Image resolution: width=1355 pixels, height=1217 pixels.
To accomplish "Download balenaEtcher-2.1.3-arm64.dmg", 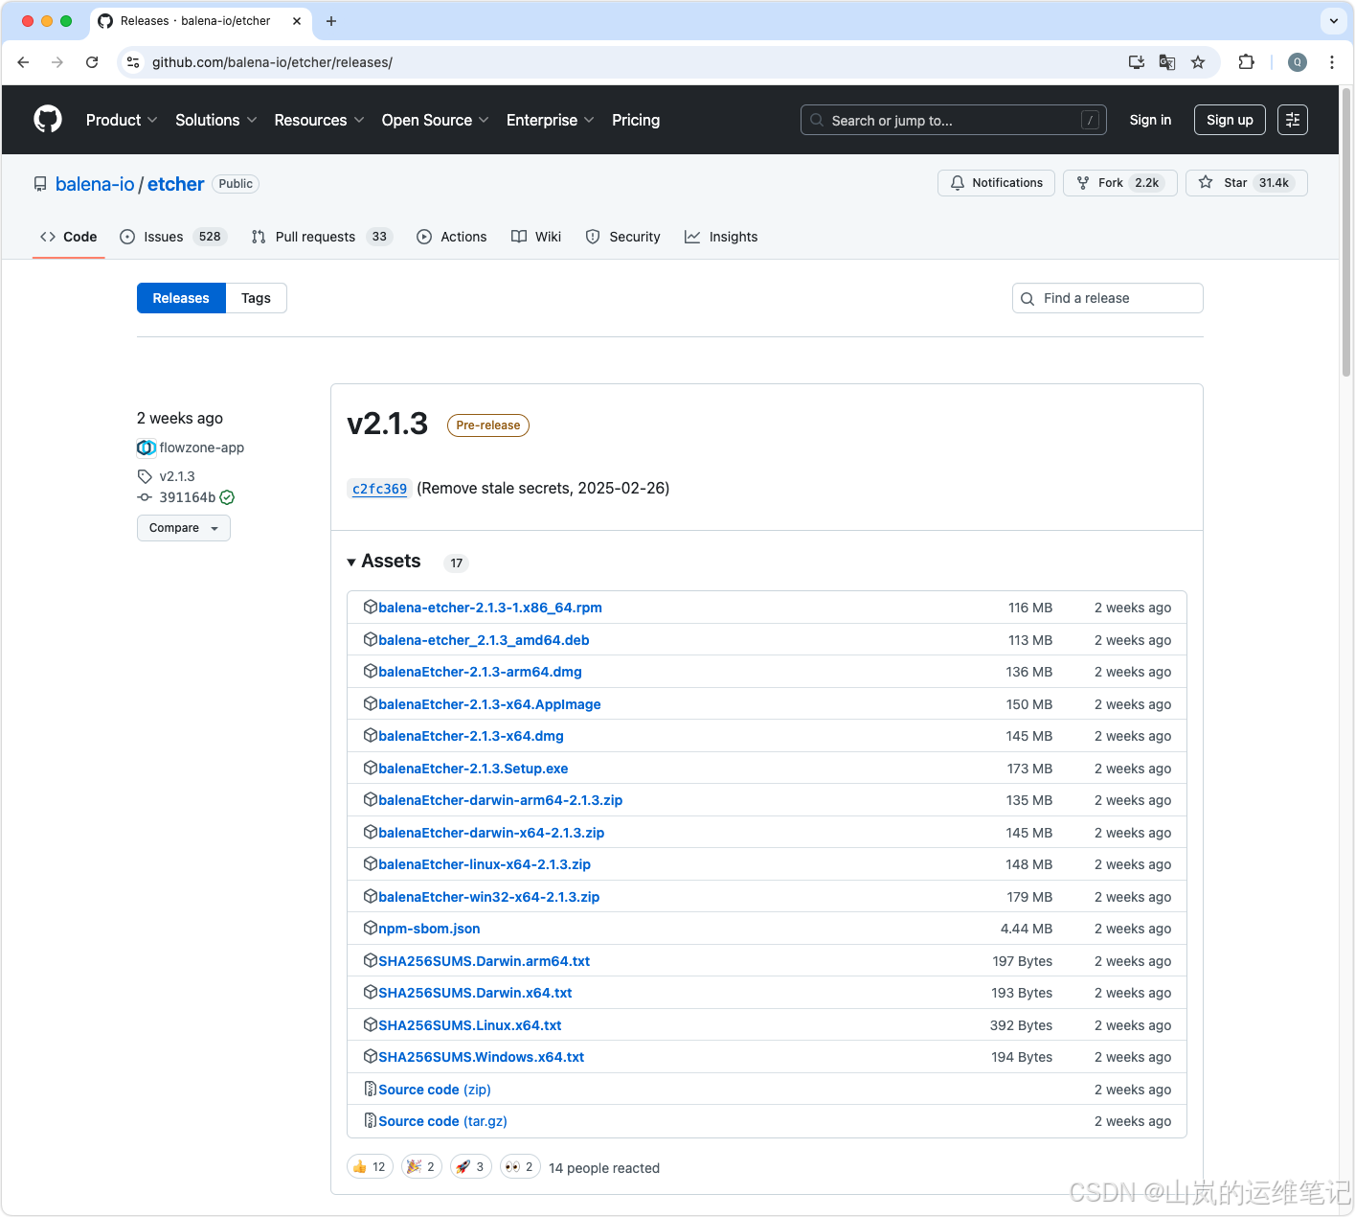I will [x=480, y=672].
